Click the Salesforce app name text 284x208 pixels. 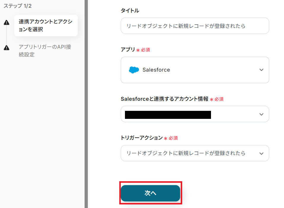(156, 70)
